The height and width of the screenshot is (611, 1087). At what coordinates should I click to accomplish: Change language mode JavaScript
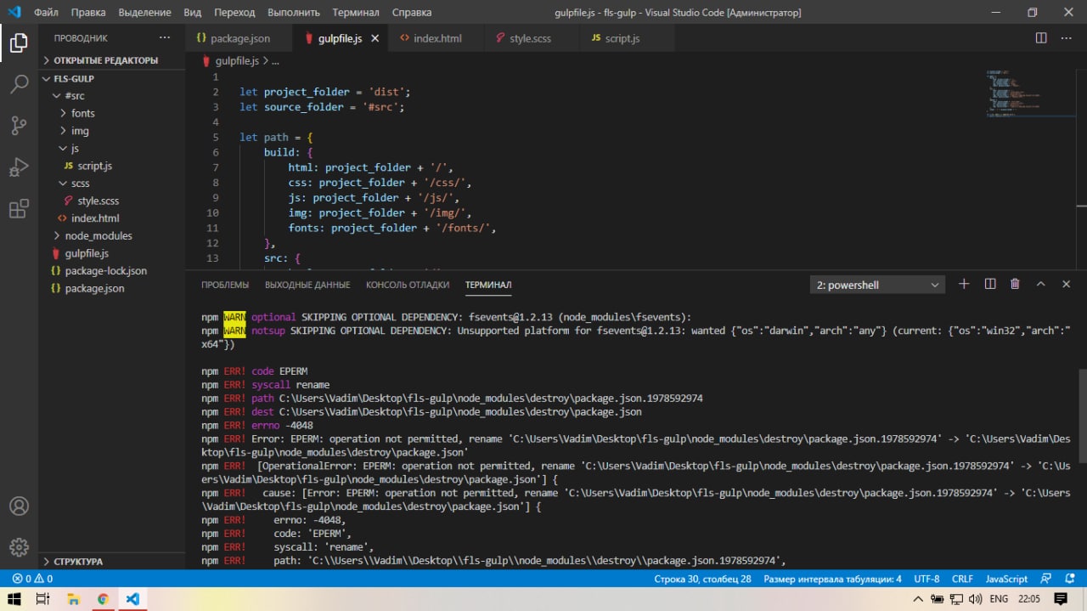click(x=1006, y=579)
